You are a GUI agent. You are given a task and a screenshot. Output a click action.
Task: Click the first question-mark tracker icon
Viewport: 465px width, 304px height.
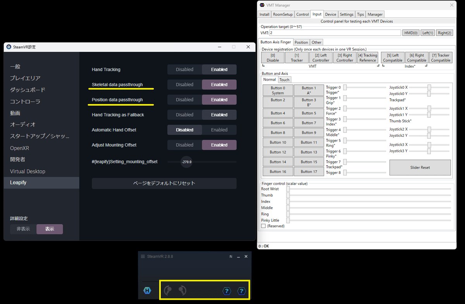pyautogui.click(x=227, y=291)
